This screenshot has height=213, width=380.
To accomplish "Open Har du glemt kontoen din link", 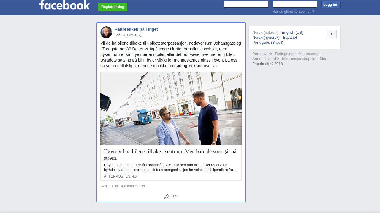I will click(293, 12).
